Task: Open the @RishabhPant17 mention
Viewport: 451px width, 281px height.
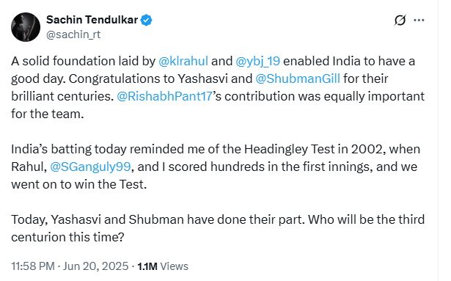Action: click(164, 96)
